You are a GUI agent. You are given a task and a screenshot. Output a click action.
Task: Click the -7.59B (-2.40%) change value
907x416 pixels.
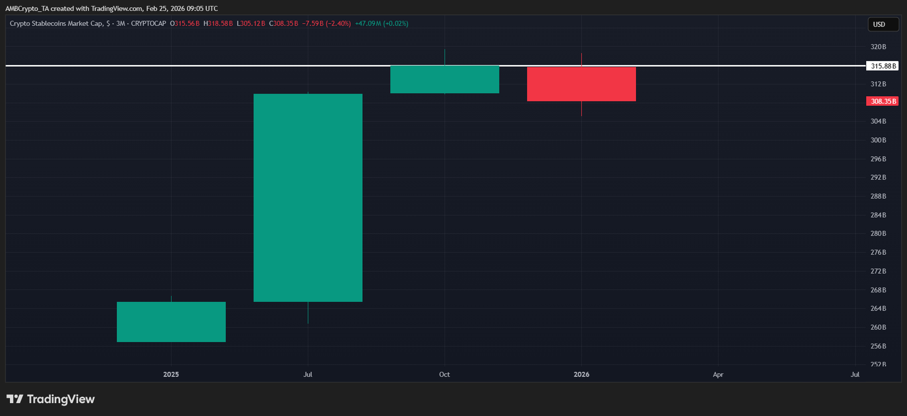pos(327,24)
